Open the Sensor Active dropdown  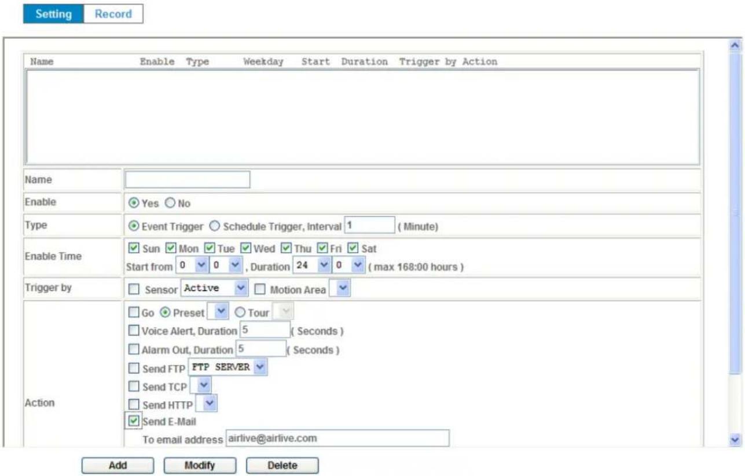(215, 288)
